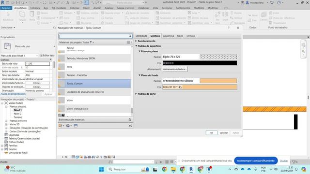Toggle the highlighted thin lines icon in quick access toolbar
The width and height of the screenshot is (310, 174).
pyautogui.click(x=86, y=2)
